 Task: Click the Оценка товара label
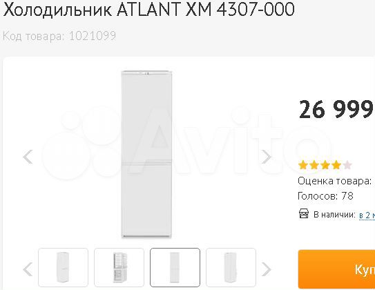point(334,181)
